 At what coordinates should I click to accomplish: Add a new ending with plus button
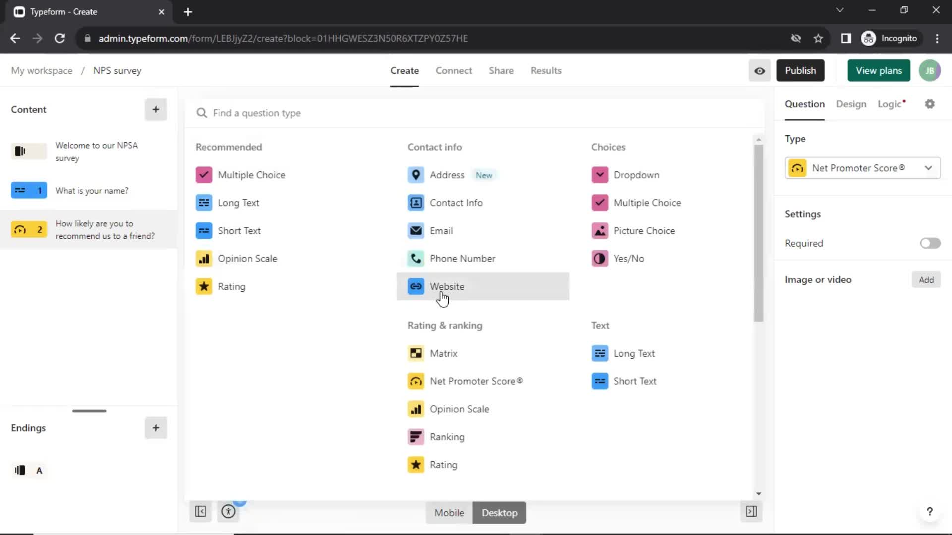click(x=156, y=428)
